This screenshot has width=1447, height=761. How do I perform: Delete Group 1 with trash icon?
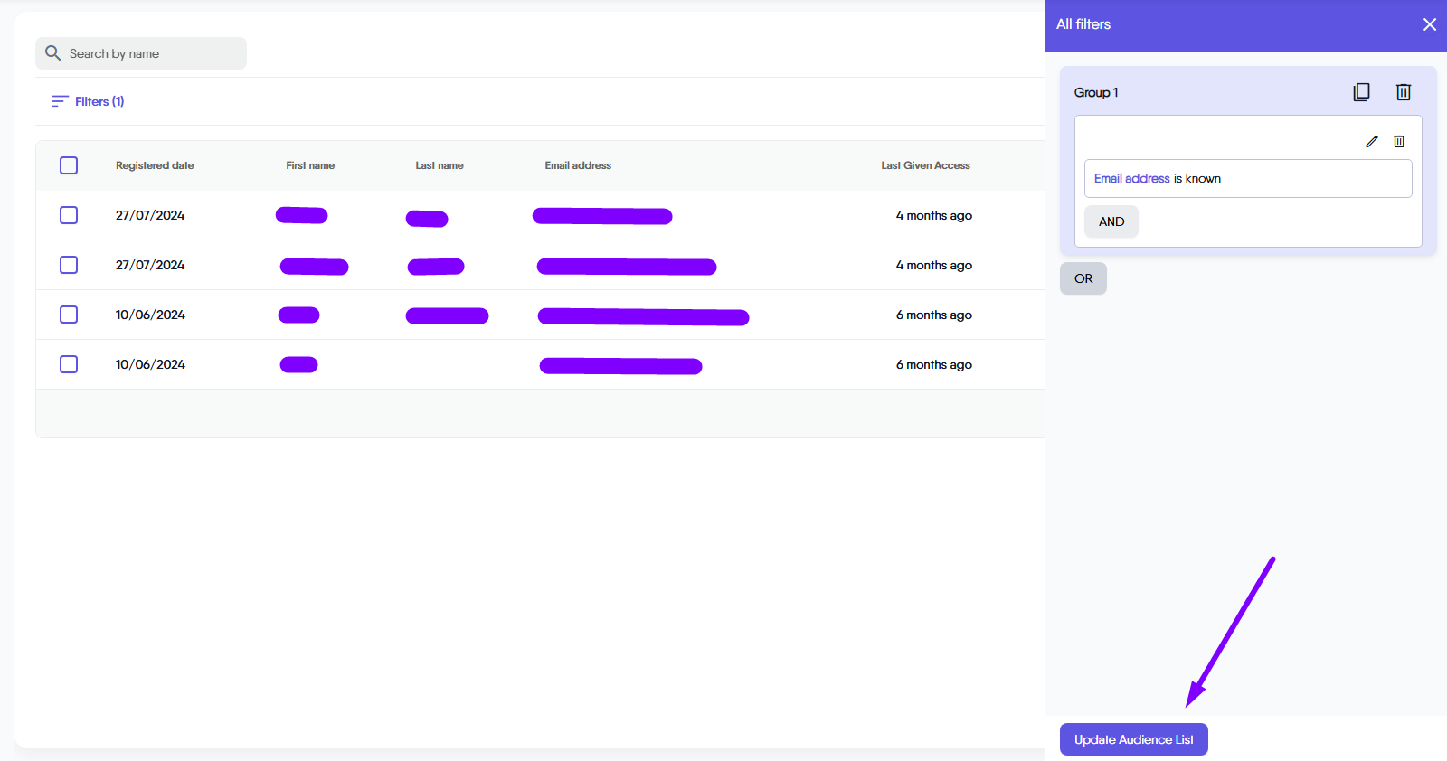click(1403, 92)
